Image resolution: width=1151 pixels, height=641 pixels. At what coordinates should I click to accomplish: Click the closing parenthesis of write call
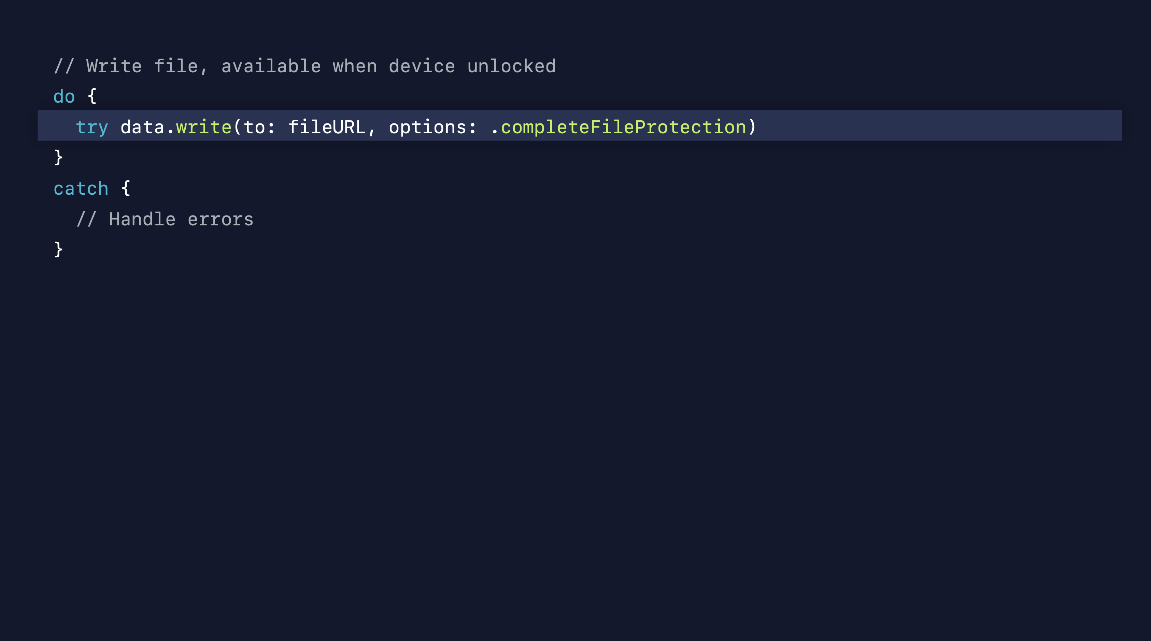click(x=752, y=127)
